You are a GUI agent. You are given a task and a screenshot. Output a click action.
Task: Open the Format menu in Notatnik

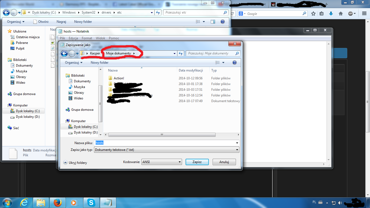coord(87,38)
